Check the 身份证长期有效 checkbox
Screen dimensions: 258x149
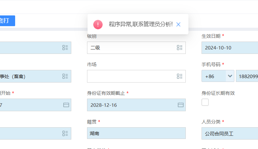pyautogui.click(x=205, y=102)
